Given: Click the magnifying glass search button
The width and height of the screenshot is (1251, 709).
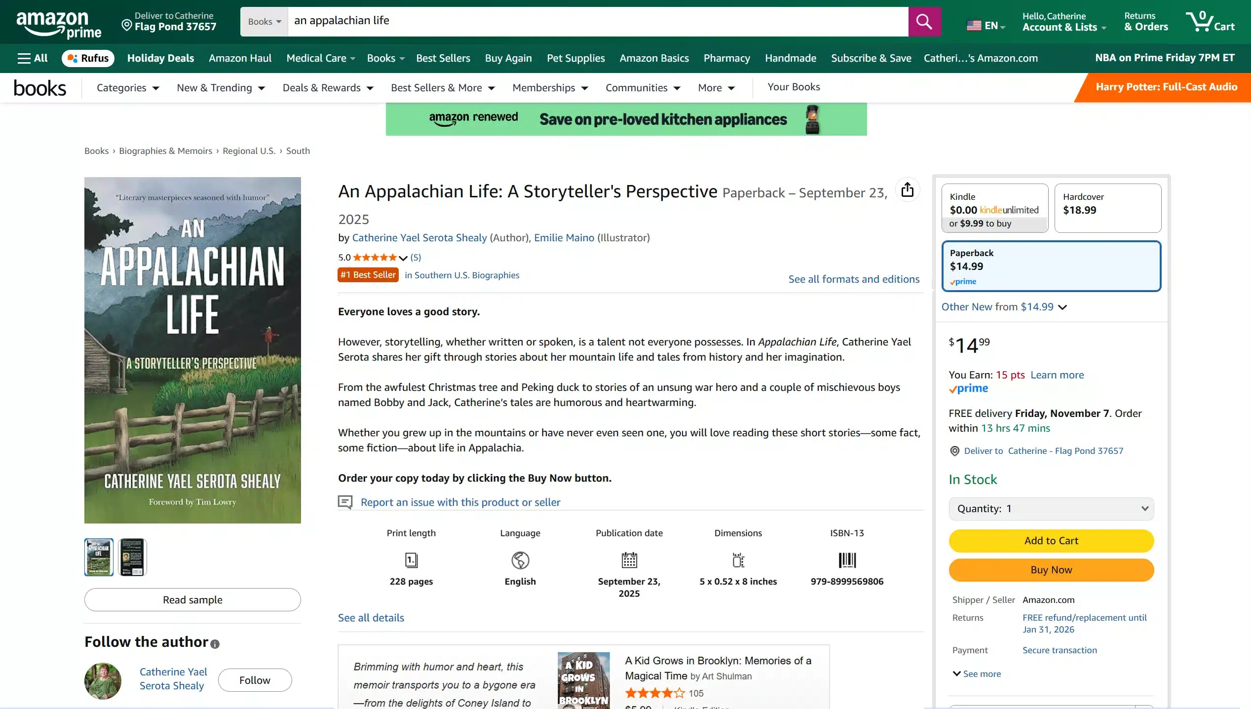Looking at the screenshot, I should [x=924, y=22].
